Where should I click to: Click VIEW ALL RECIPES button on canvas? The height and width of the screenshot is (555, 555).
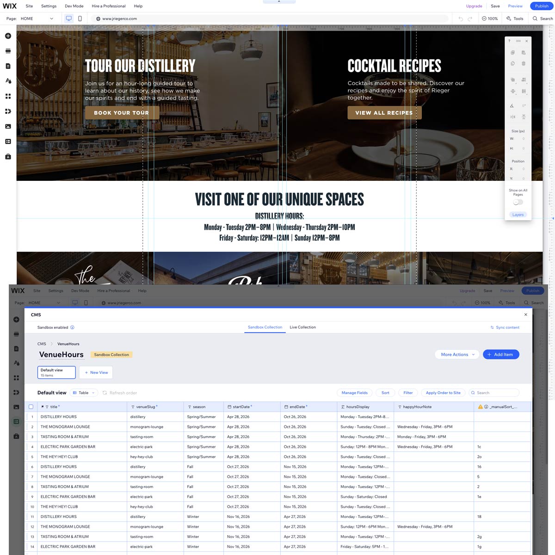[x=384, y=113]
